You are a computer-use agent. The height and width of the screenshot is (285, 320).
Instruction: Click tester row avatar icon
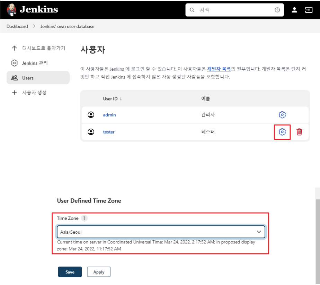coord(91,132)
